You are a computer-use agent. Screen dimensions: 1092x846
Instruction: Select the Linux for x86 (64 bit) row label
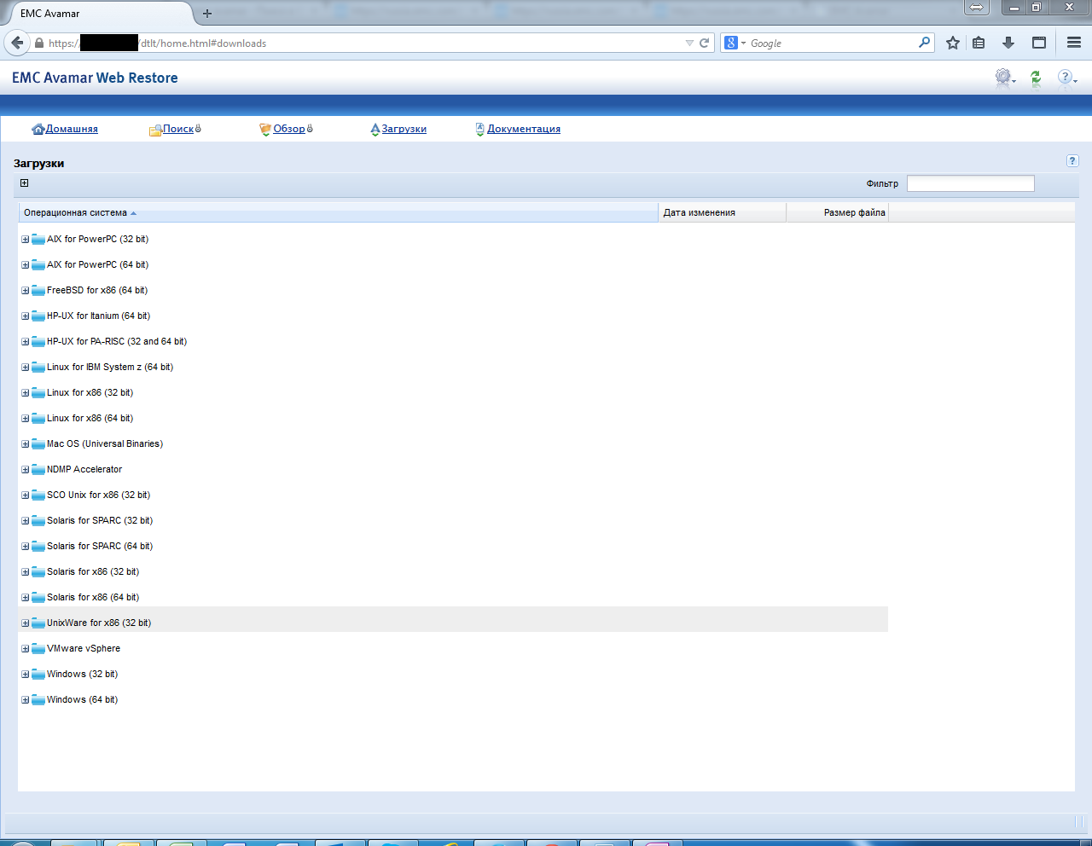90,419
